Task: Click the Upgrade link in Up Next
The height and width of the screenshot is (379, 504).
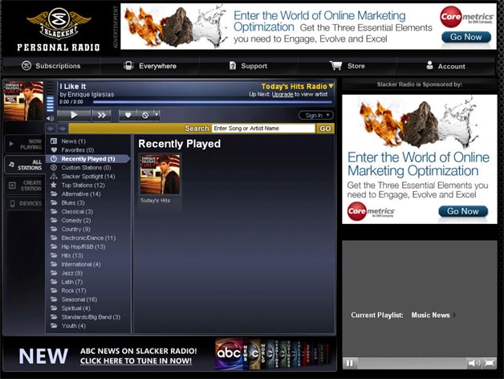Action: click(x=282, y=94)
